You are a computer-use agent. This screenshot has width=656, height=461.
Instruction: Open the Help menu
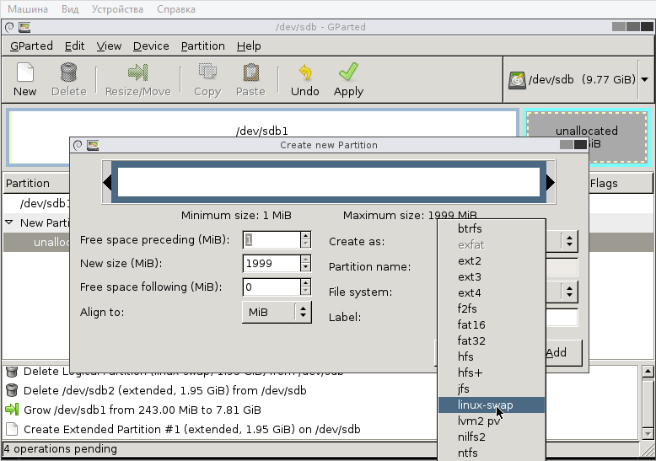click(x=249, y=46)
